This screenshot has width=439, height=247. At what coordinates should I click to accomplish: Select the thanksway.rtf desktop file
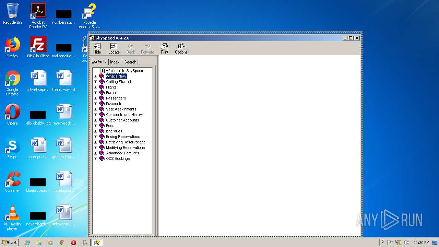[64, 81]
